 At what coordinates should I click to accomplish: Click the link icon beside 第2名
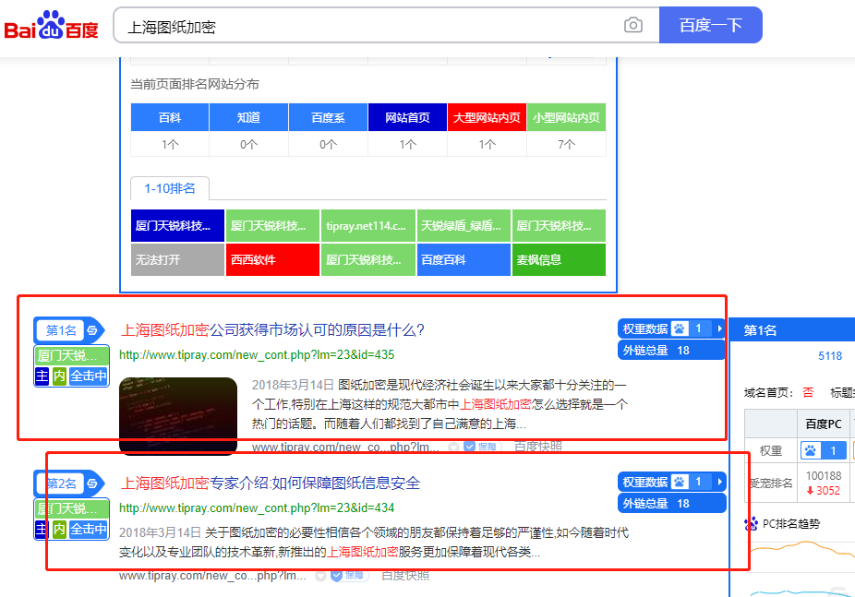tap(92, 484)
